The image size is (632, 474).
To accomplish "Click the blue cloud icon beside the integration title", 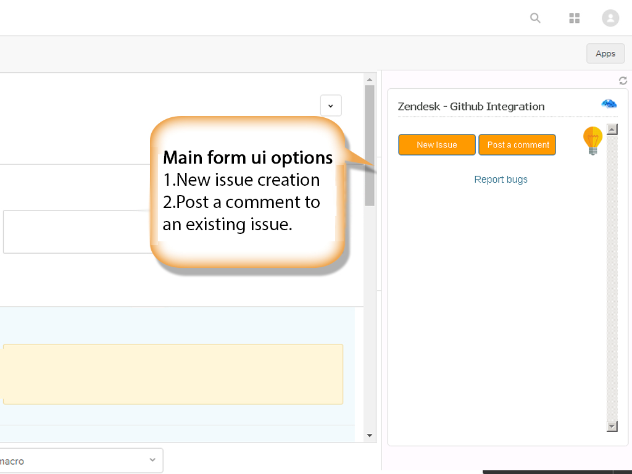I will coord(609,104).
